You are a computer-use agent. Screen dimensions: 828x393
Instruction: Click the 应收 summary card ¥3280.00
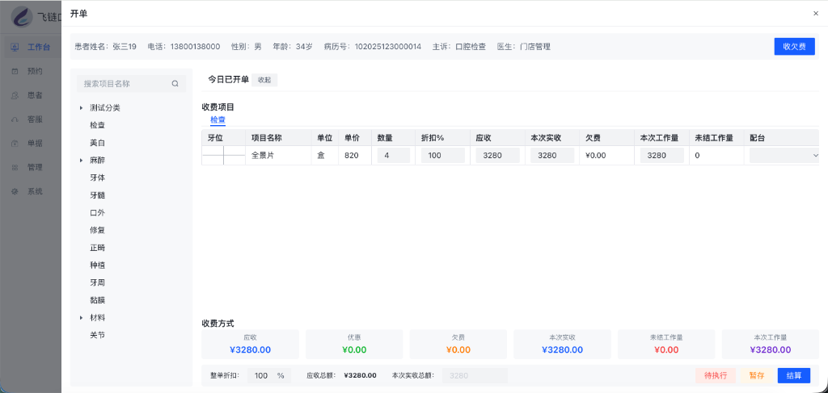click(x=251, y=345)
